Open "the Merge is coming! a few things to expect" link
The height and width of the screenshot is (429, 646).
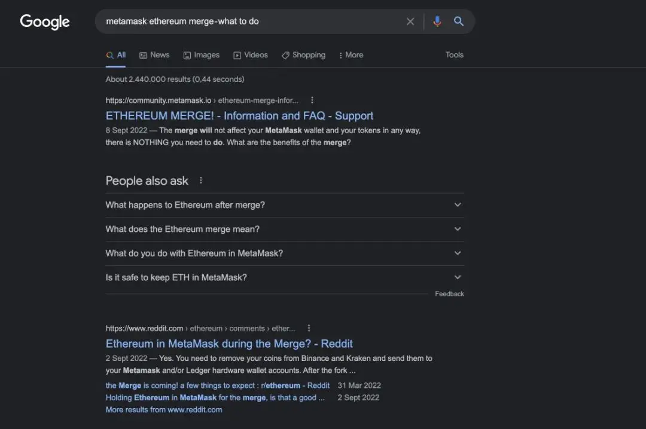218,385
